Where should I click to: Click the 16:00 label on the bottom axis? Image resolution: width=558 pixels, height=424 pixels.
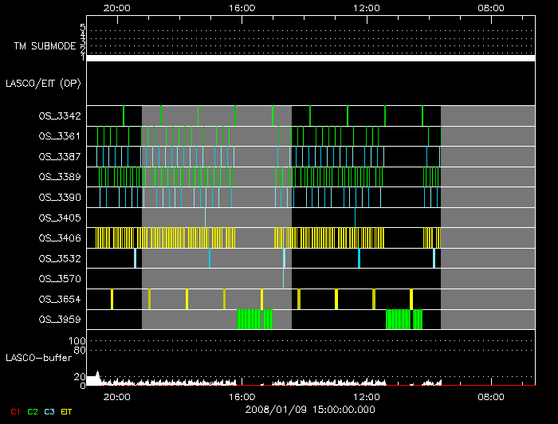pos(242,397)
